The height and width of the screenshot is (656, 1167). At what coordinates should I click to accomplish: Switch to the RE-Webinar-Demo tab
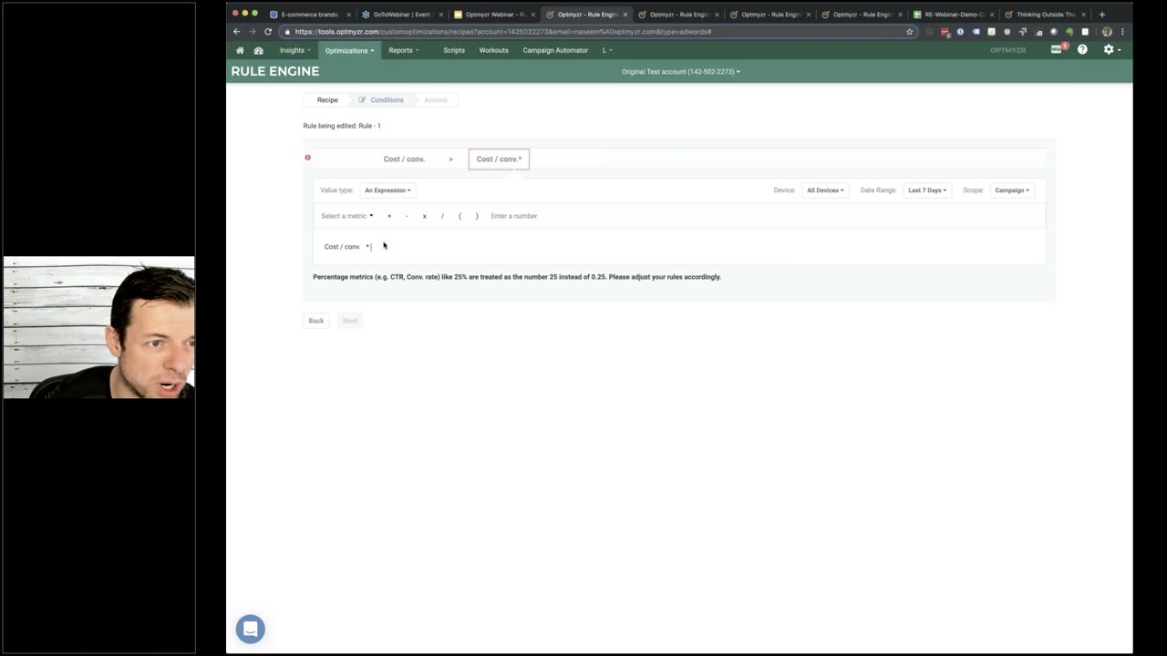(953, 15)
